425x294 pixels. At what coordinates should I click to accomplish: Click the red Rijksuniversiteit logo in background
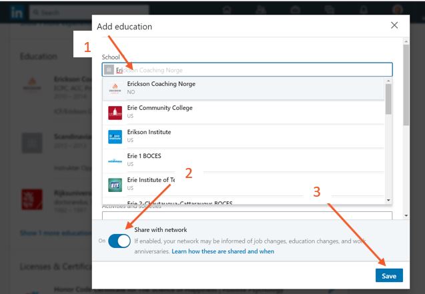(32, 199)
